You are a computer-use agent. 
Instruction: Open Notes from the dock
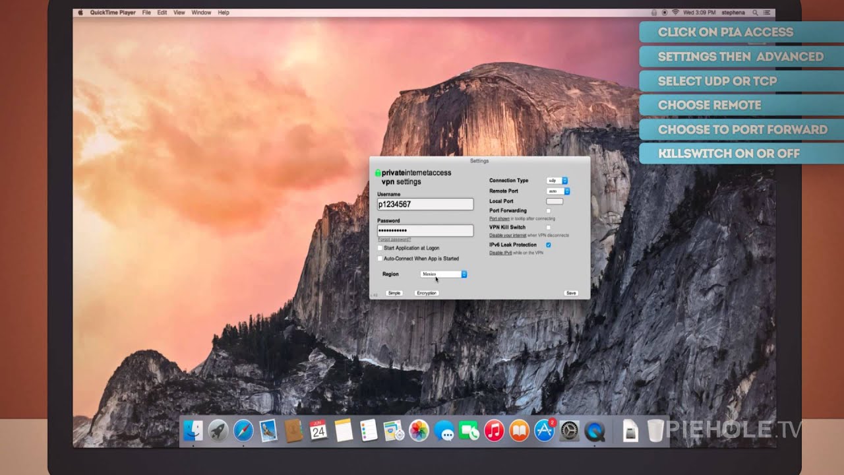point(344,431)
